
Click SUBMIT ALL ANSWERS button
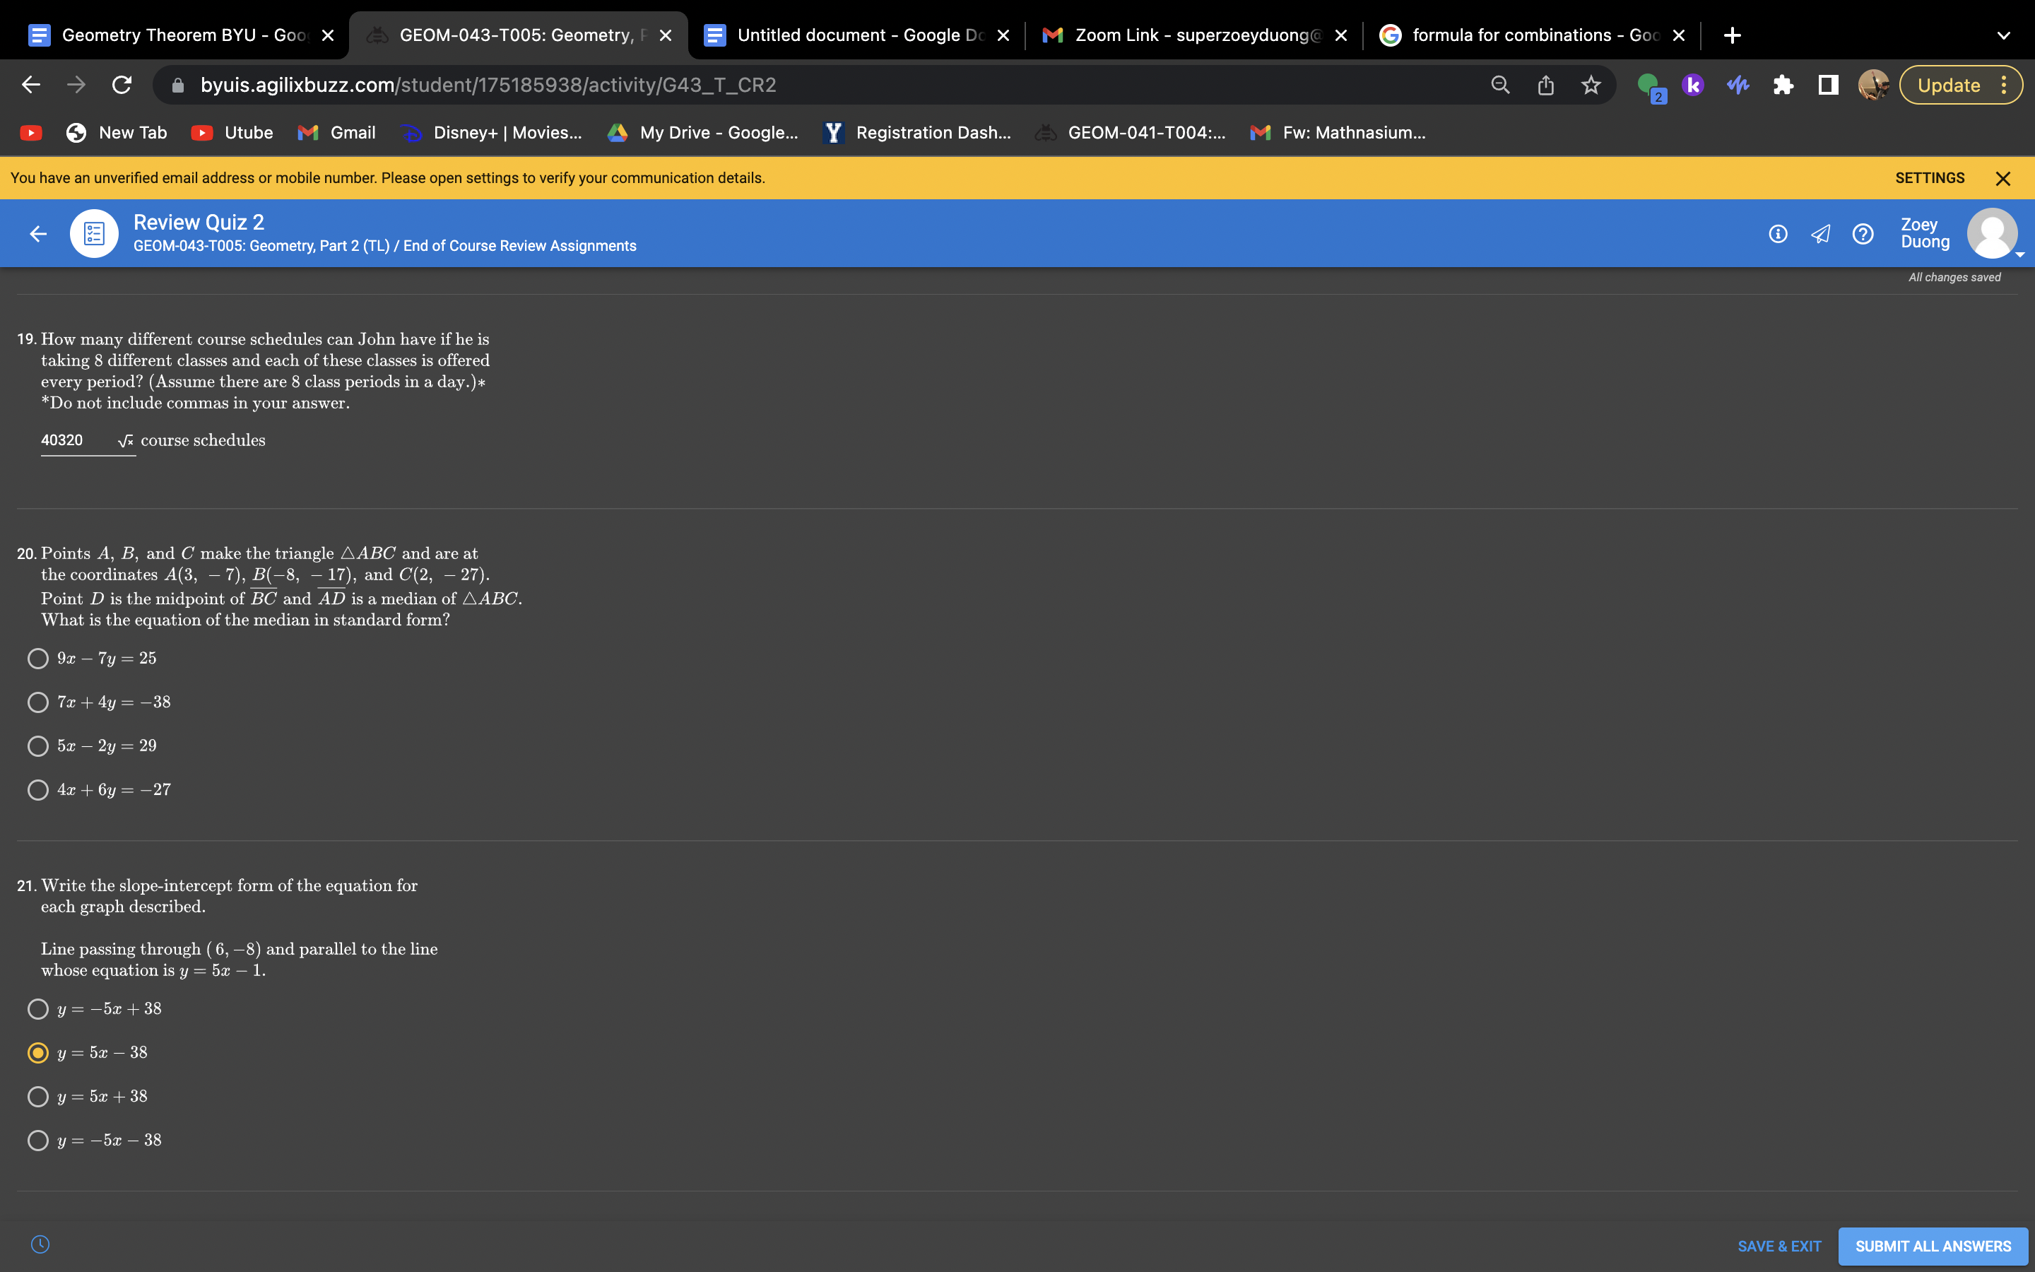1933,1246
